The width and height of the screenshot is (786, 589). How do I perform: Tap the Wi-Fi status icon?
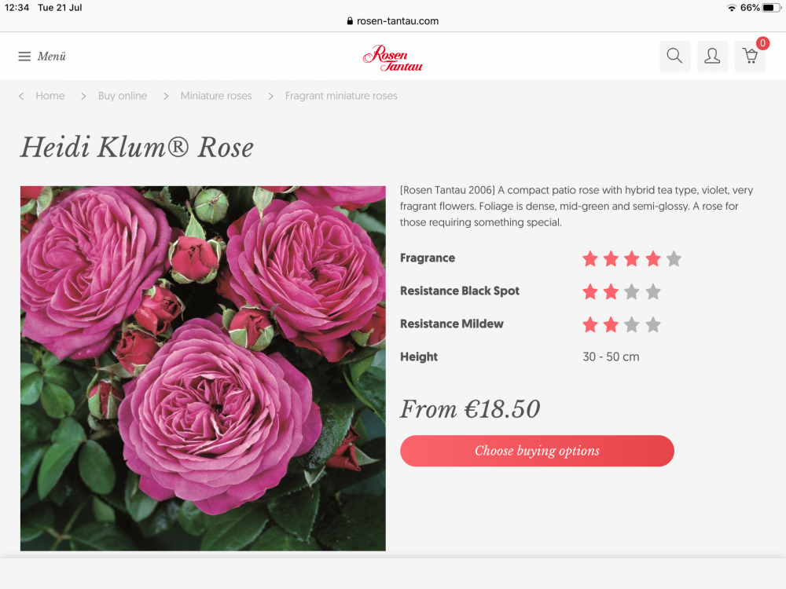(x=731, y=8)
